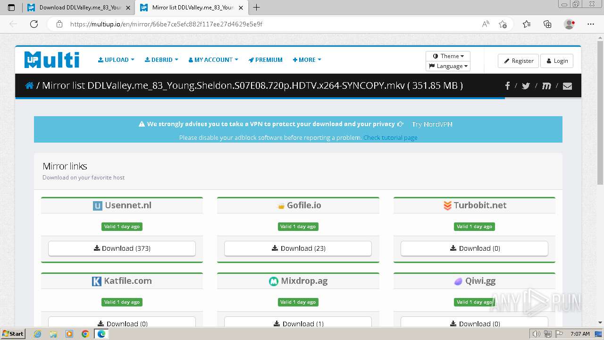Open the browser profile menu

(x=569, y=24)
